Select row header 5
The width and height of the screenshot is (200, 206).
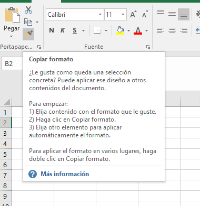(6, 154)
